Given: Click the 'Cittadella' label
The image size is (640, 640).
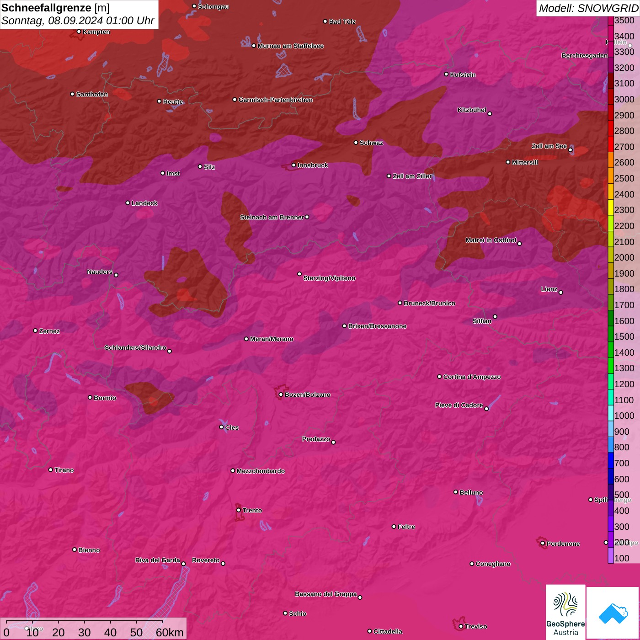Looking at the screenshot, I should click(388, 631).
